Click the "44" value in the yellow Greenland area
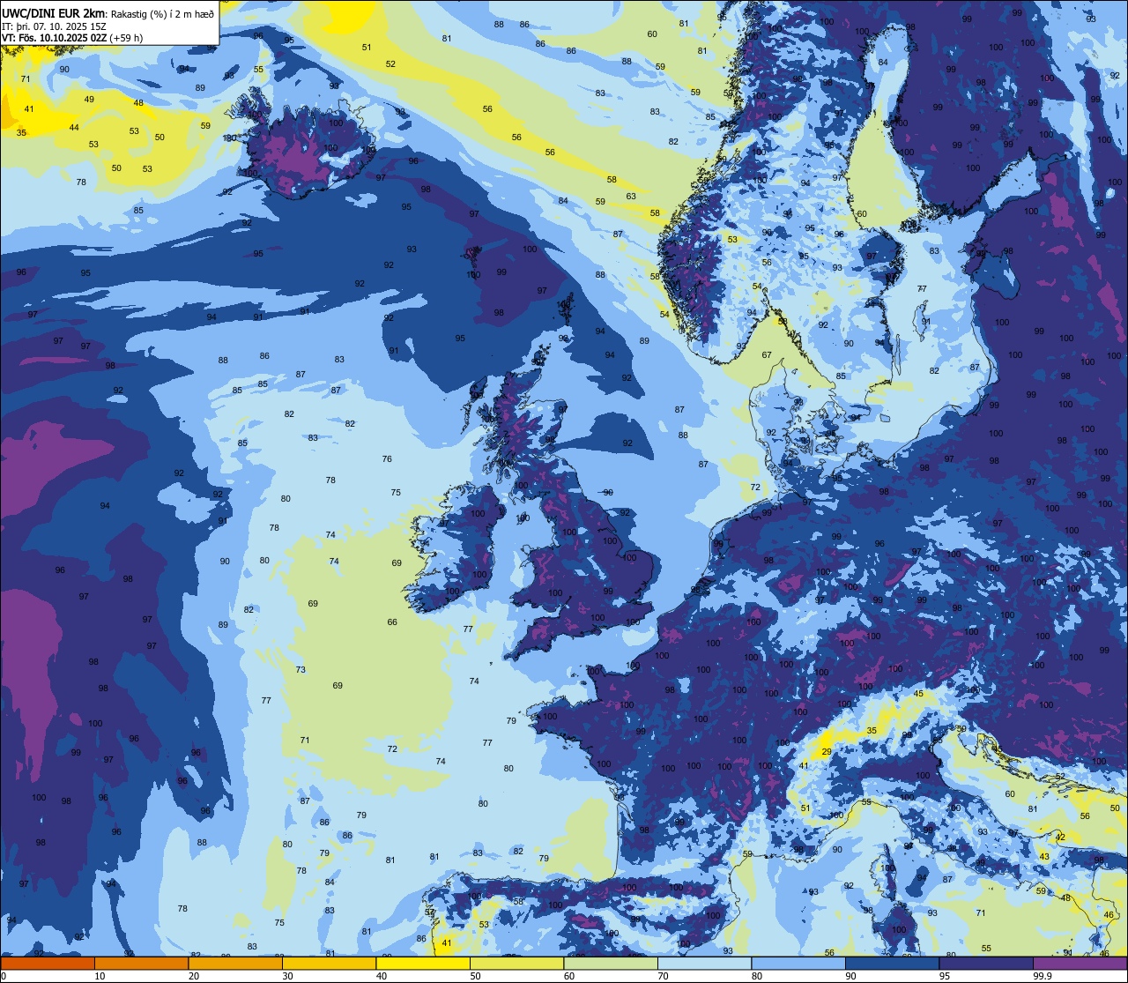Screen dimensions: 1128x983 74,128
